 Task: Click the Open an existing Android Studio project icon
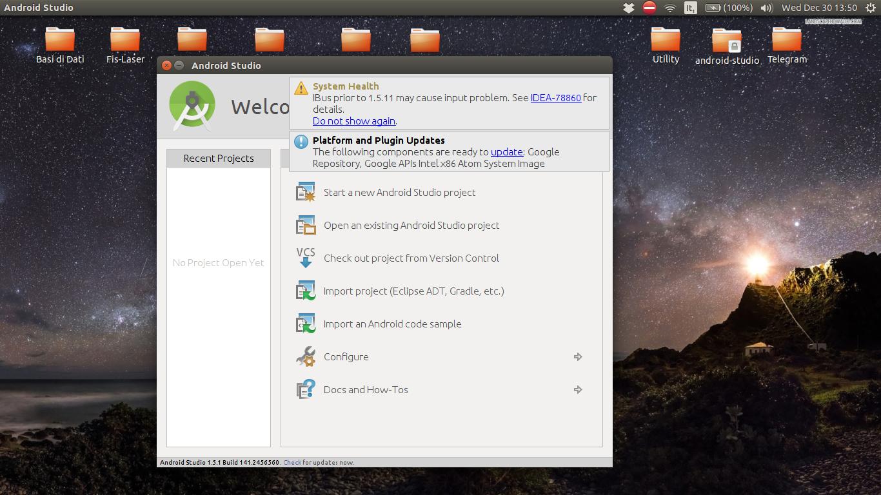click(x=306, y=225)
